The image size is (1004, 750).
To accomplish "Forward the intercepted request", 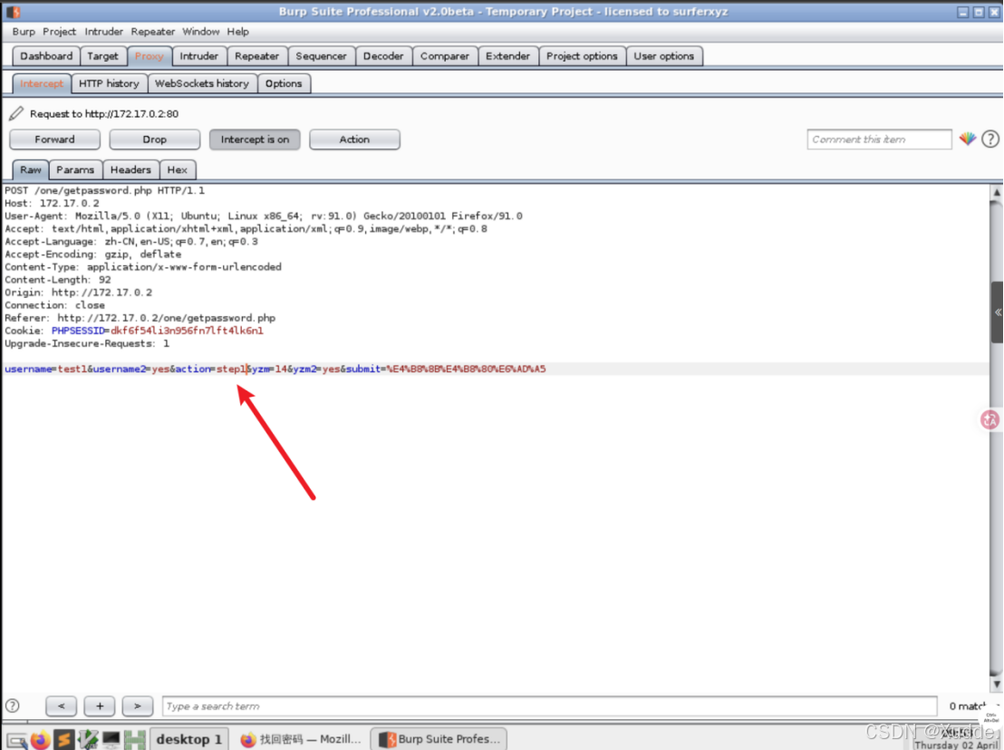I will [x=54, y=139].
